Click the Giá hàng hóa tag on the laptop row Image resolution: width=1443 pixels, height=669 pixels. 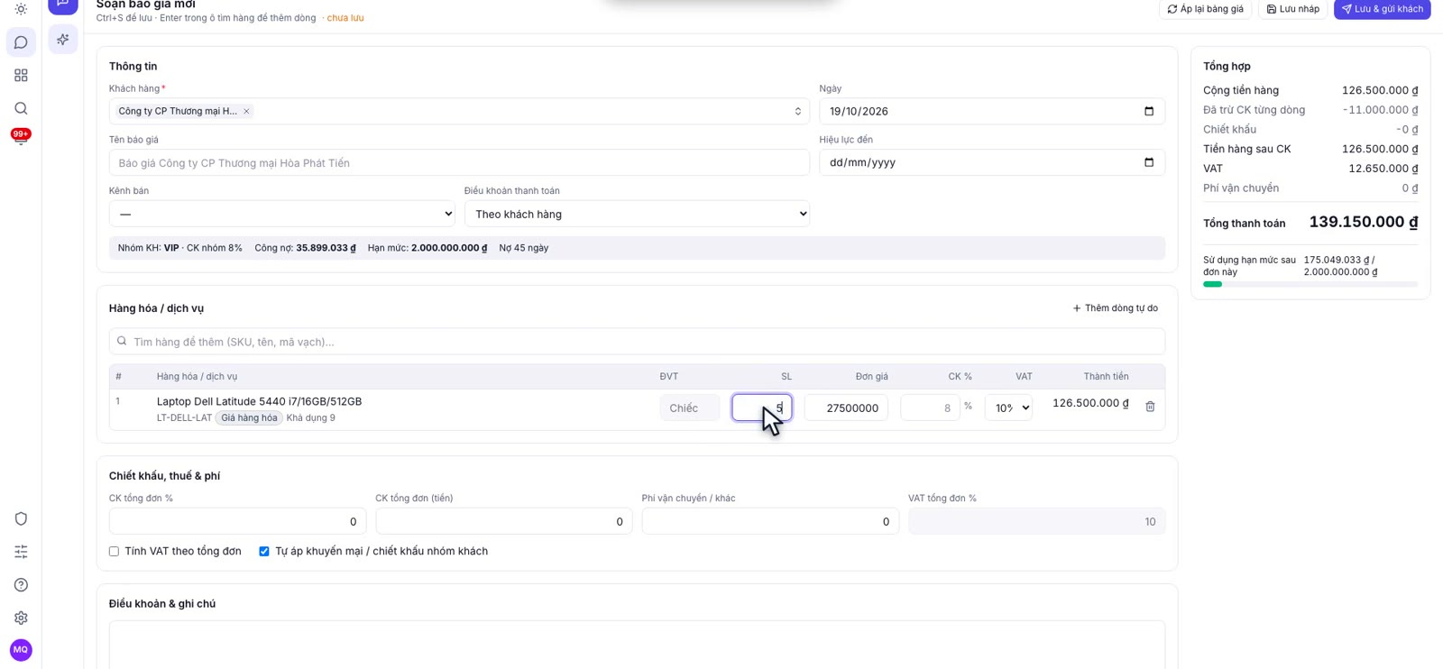coord(249,418)
